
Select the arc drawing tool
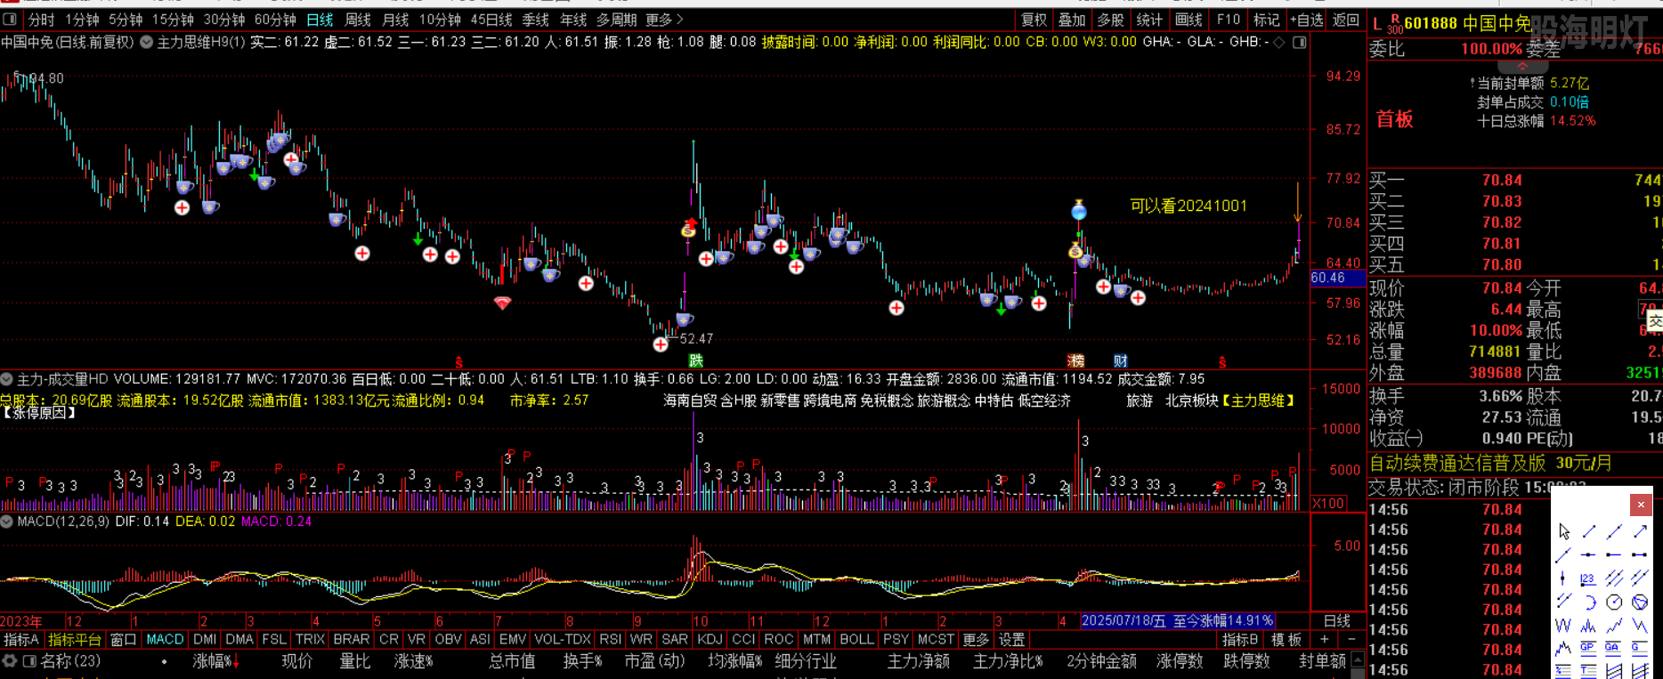coord(1589,602)
